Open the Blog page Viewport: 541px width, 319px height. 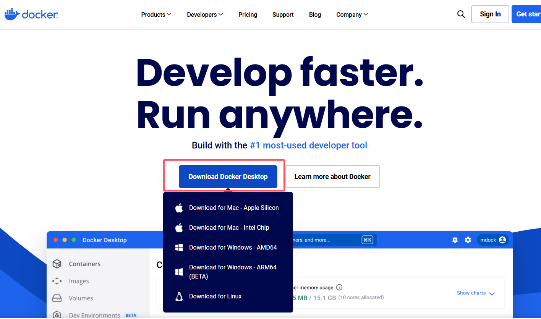pyautogui.click(x=315, y=14)
